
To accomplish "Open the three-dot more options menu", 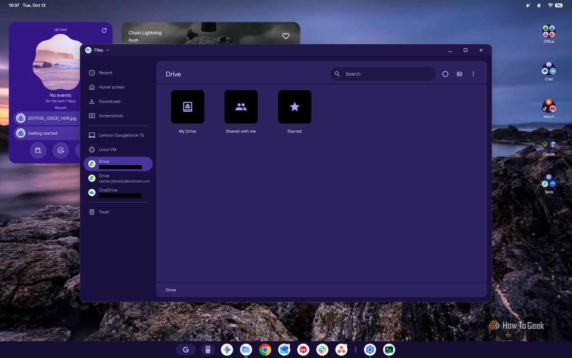I will coord(473,74).
